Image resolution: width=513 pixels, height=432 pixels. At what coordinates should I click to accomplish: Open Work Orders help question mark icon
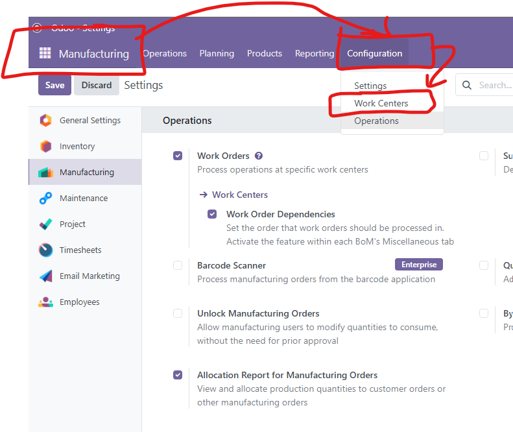point(259,156)
